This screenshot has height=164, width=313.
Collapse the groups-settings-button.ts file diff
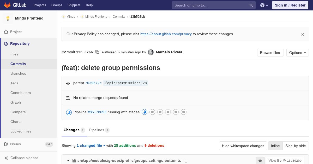point(68,161)
